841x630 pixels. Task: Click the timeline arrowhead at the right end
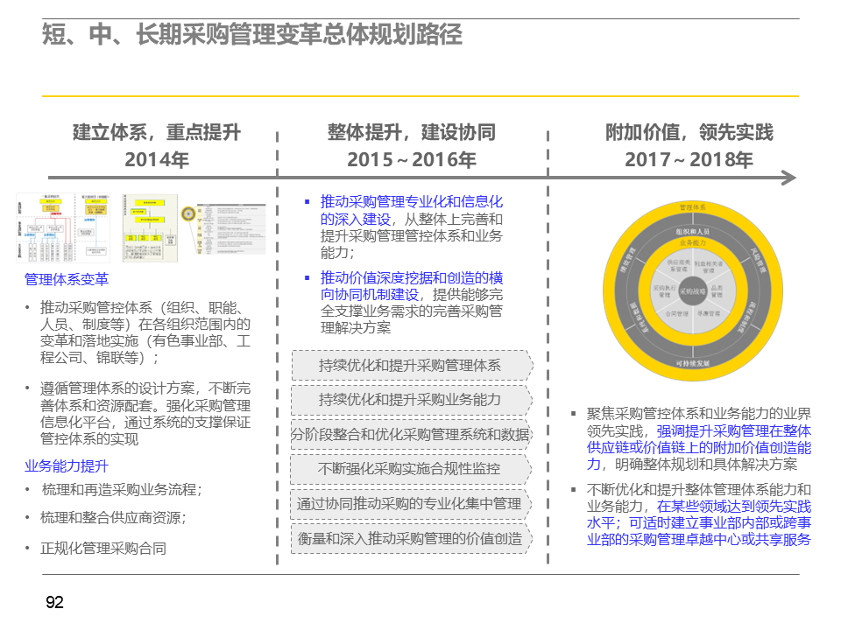pos(788,178)
